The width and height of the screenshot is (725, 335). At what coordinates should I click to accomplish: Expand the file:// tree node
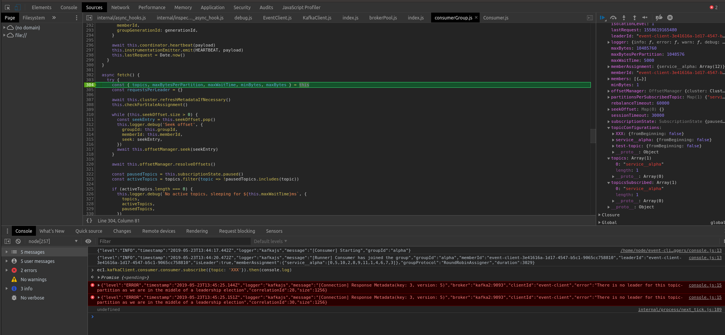[x=4, y=35]
